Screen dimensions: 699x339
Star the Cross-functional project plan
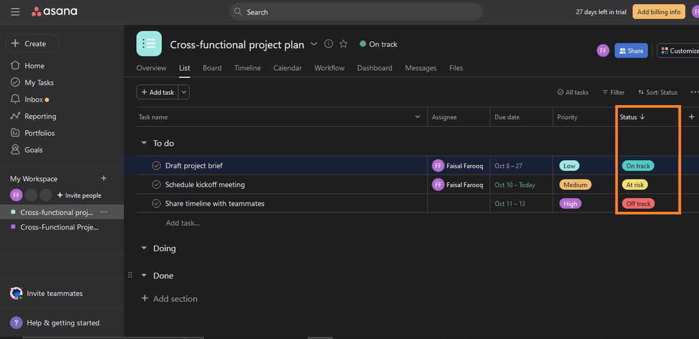point(343,44)
